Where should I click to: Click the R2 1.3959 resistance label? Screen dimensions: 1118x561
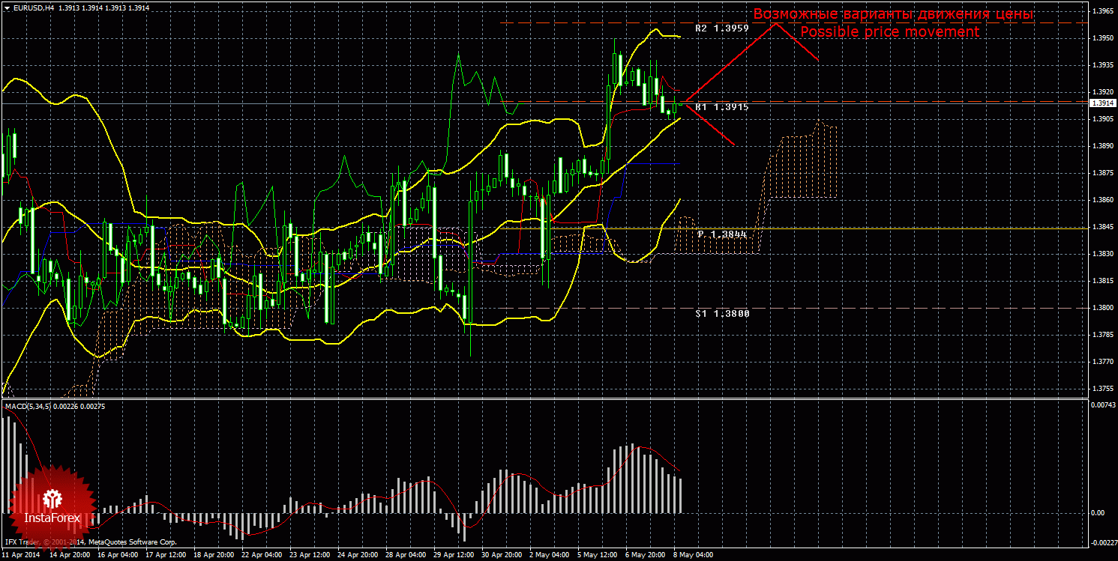point(722,28)
